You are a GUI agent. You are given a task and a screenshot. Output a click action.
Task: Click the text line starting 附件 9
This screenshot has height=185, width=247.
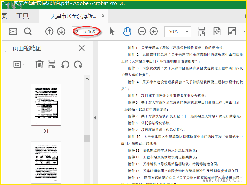click(157, 130)
